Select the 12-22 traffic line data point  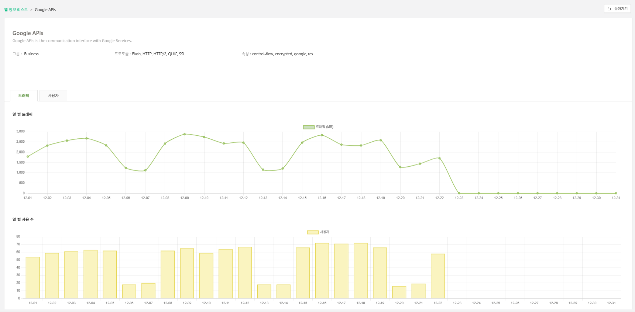[439, 158]
